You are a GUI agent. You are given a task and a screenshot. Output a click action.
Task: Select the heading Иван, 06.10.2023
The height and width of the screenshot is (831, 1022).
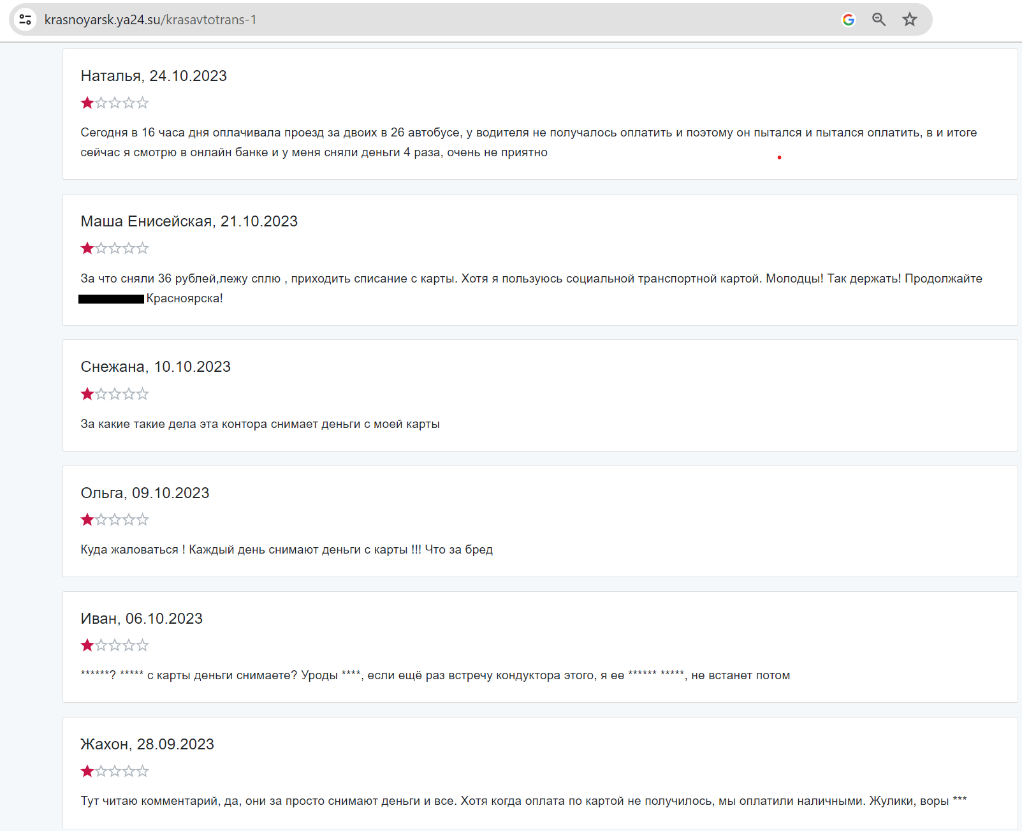coord(142,619)
